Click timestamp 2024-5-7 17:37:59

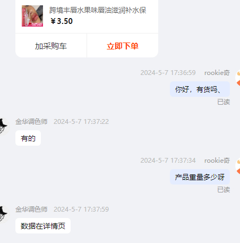click(x=81, y=210)
